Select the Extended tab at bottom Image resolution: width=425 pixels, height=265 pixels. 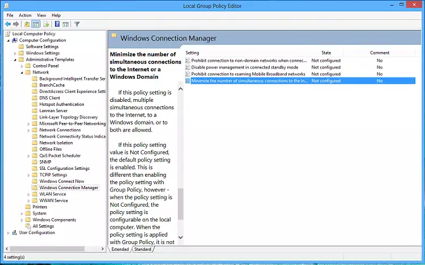pos(120,249)
